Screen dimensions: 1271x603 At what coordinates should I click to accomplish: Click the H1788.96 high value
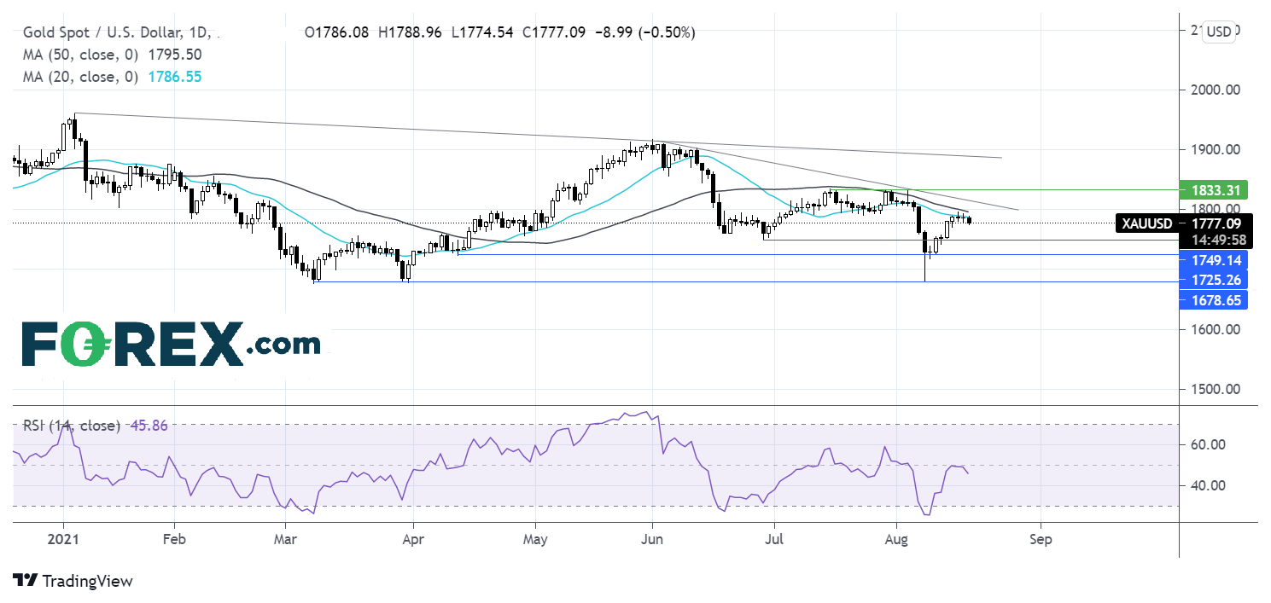coord(411,33)
